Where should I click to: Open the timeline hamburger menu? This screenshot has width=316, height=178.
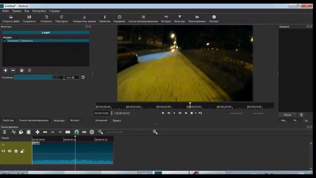point(4,132)
